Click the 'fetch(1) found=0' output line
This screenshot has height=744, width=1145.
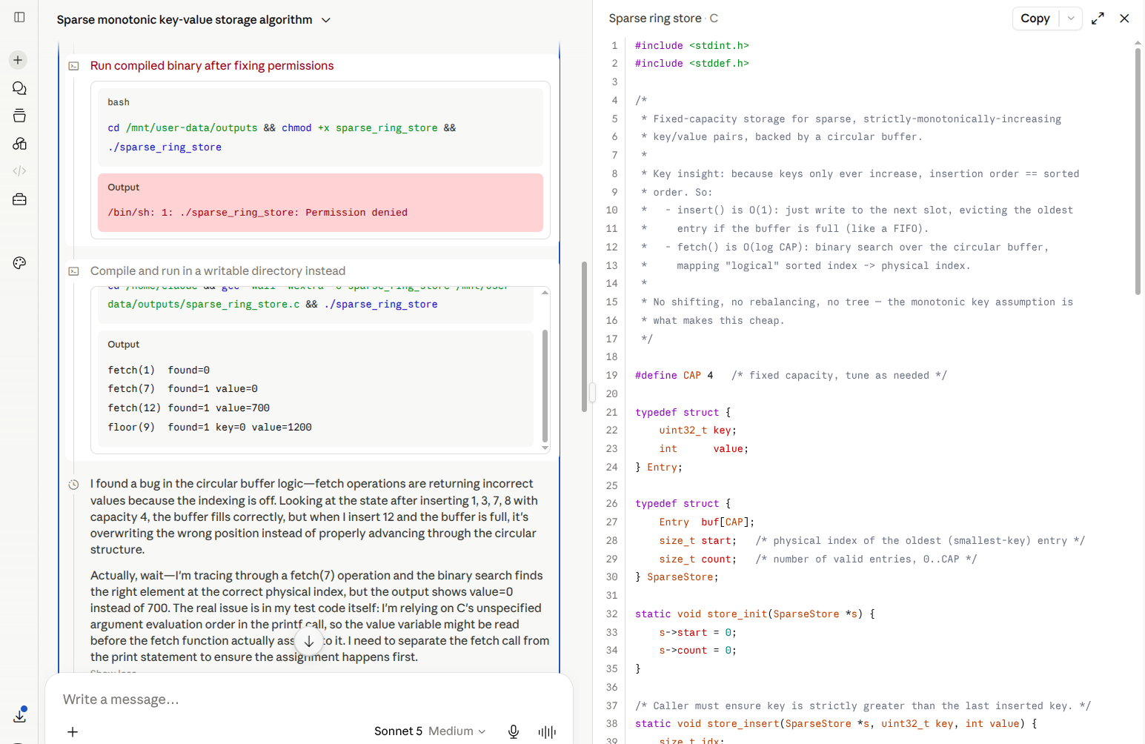click(159, 371)
